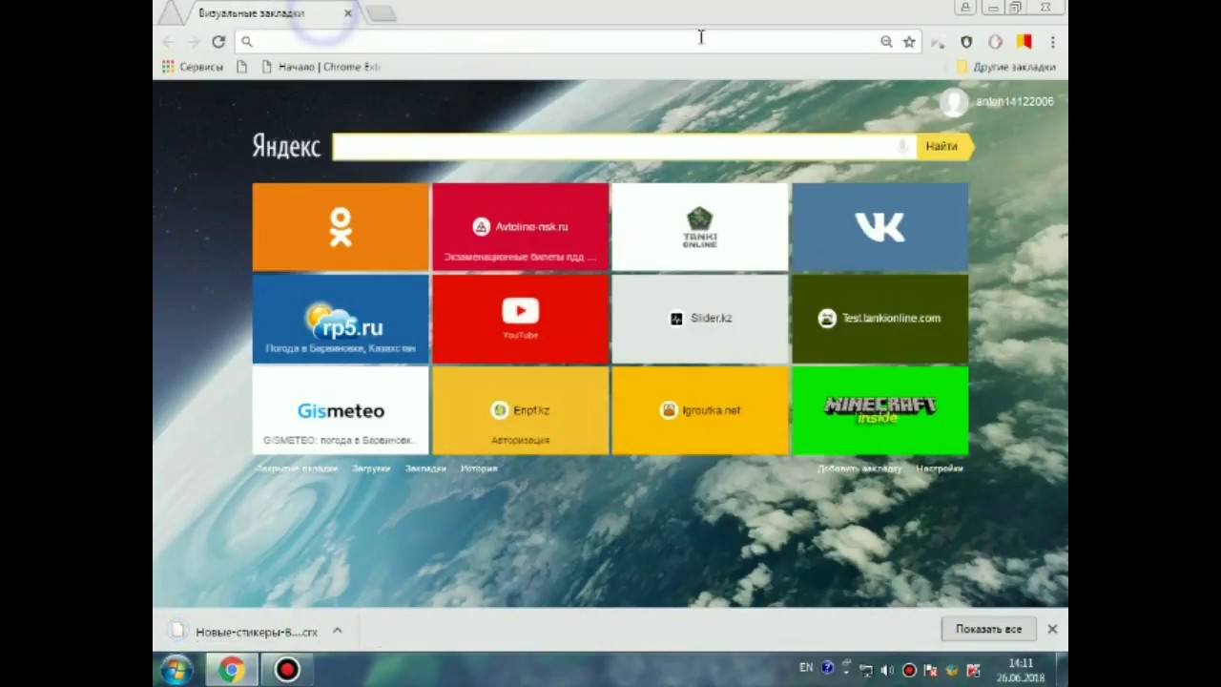The height and width of the screenshot is (687, 1221).
Task: Open the Начало Chrome Extensions bookmark
Action: click(x=321, y=67)
